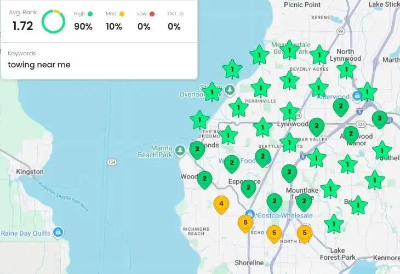Screen dimensions: 400x274
Task: Select the 2 pin over Woodway label
Action: pyautogui.click(x=204, y=180)
